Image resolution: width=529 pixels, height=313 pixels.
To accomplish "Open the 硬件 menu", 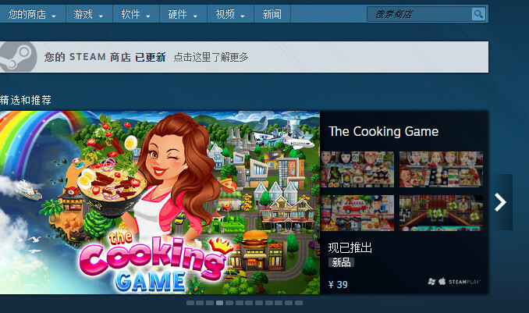I will click(x=183, y=14).
